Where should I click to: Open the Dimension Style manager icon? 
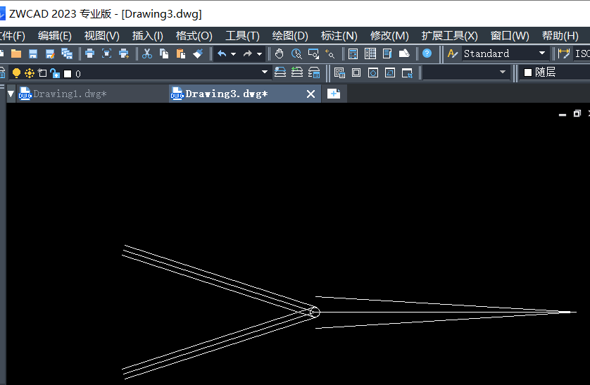click(x=564, y=53)
